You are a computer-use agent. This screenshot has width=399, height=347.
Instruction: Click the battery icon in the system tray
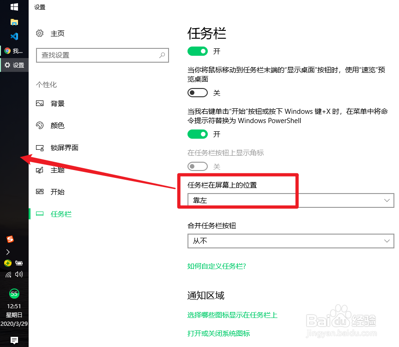(19, 263)
